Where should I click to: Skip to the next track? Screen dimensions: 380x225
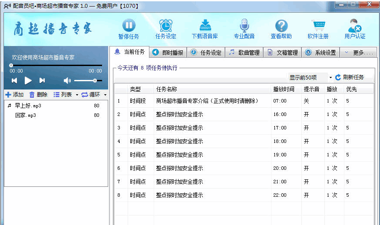tap(42, 80)
